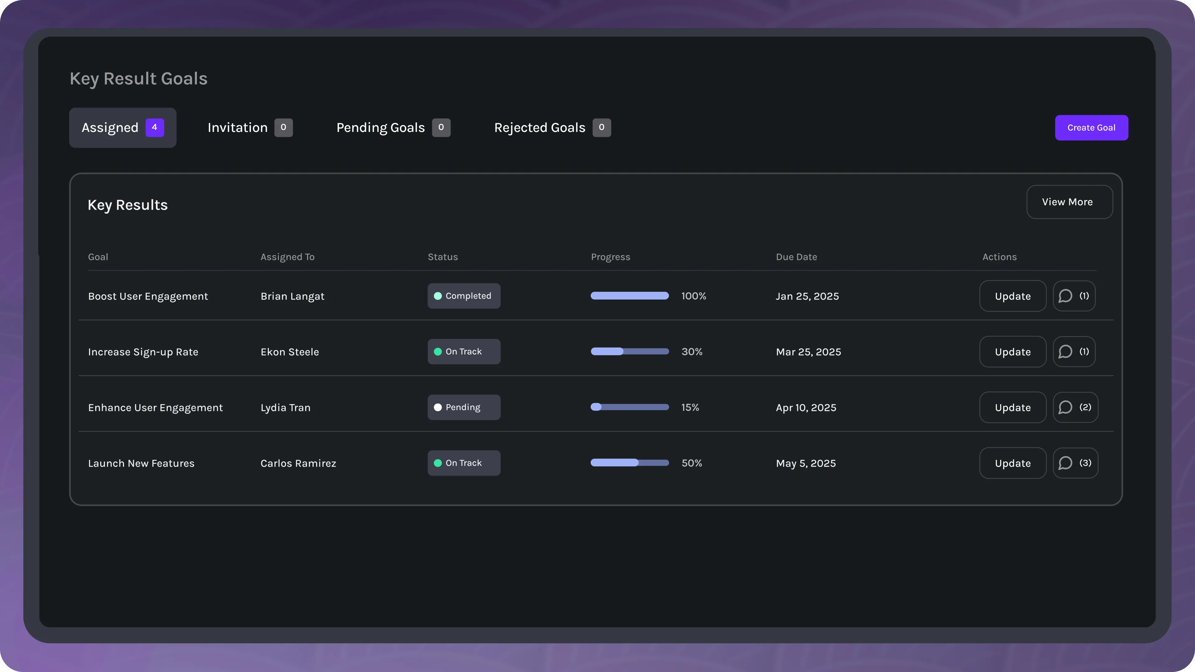The image size is (1195, 672).
Task: Open comments for Boost User Engagement
Action: click(x=1073, y=296)
